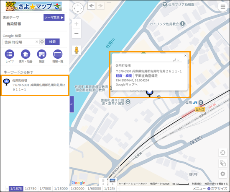This screenshot has height=192, width=230.
Task: Select the Street View pegman
Action: [77, 50]
